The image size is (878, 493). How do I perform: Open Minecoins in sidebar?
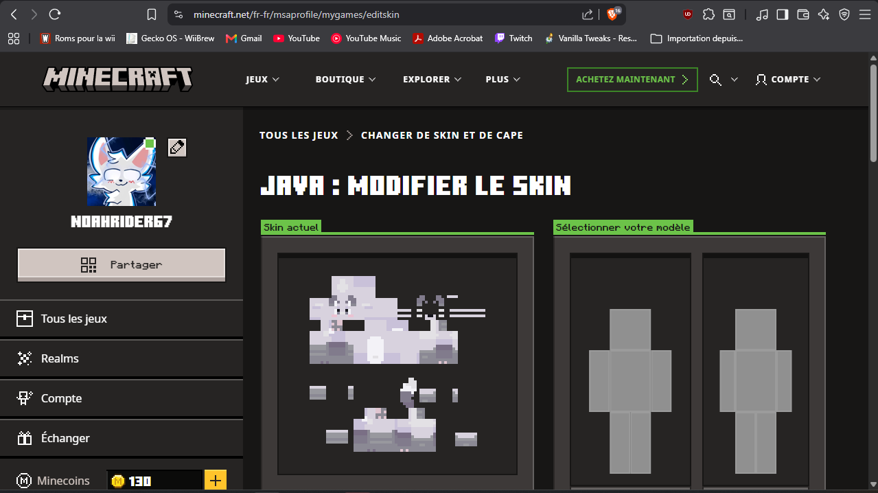(54, 481)
